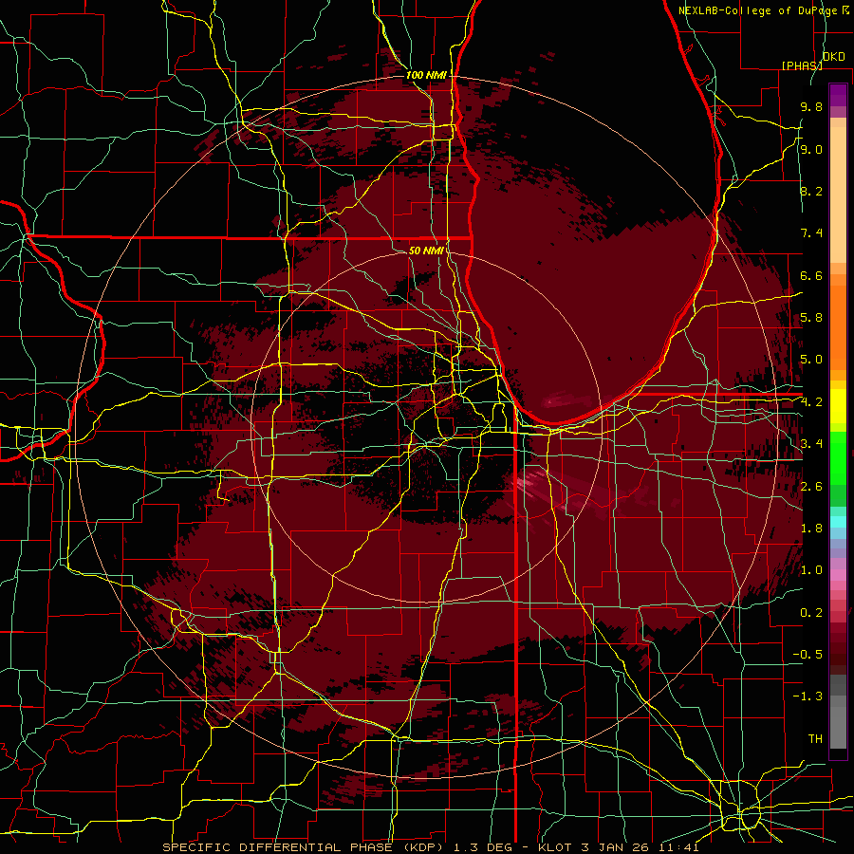Click the [PHAS] units label above color bar
The width and height of the screenshot is (854, 854).
802,65
